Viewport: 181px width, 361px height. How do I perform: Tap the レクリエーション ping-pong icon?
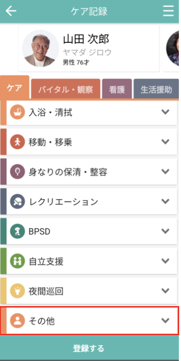[x=17, y=202]
